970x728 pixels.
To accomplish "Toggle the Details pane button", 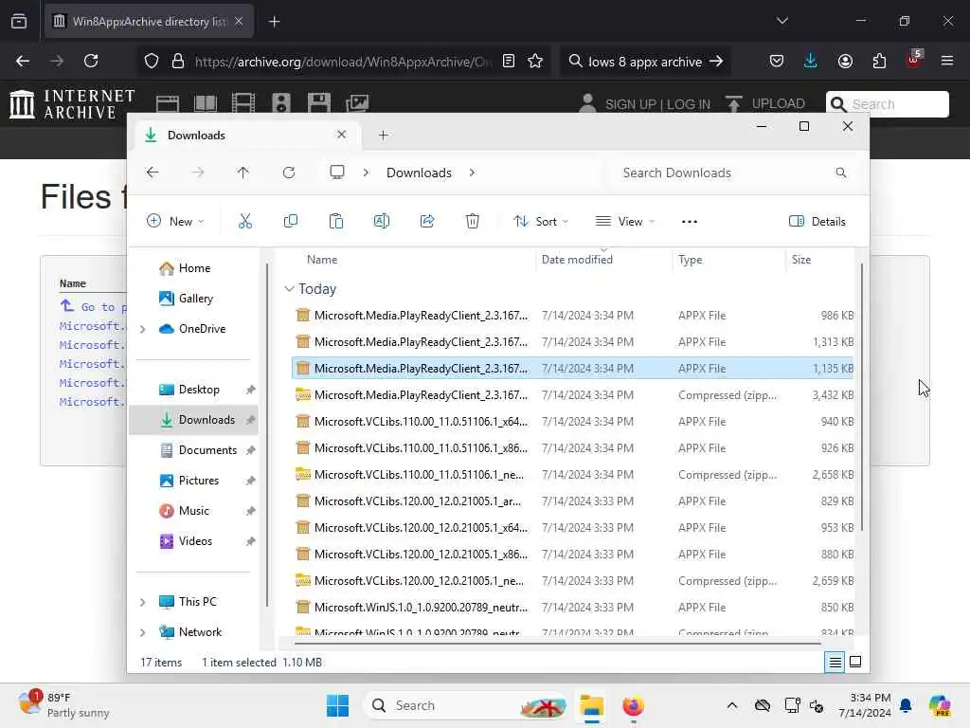I will 817,222.
